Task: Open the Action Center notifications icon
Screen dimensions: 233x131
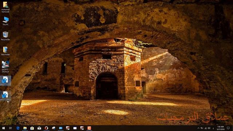Action: pyautogui.click(x=228, y=128)
